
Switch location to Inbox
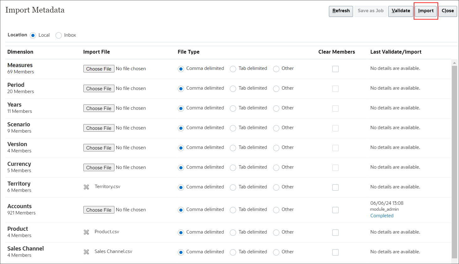click(58, 35)
